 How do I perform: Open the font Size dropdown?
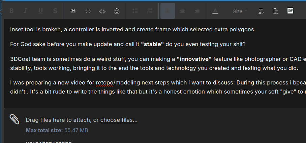point(239,11)
